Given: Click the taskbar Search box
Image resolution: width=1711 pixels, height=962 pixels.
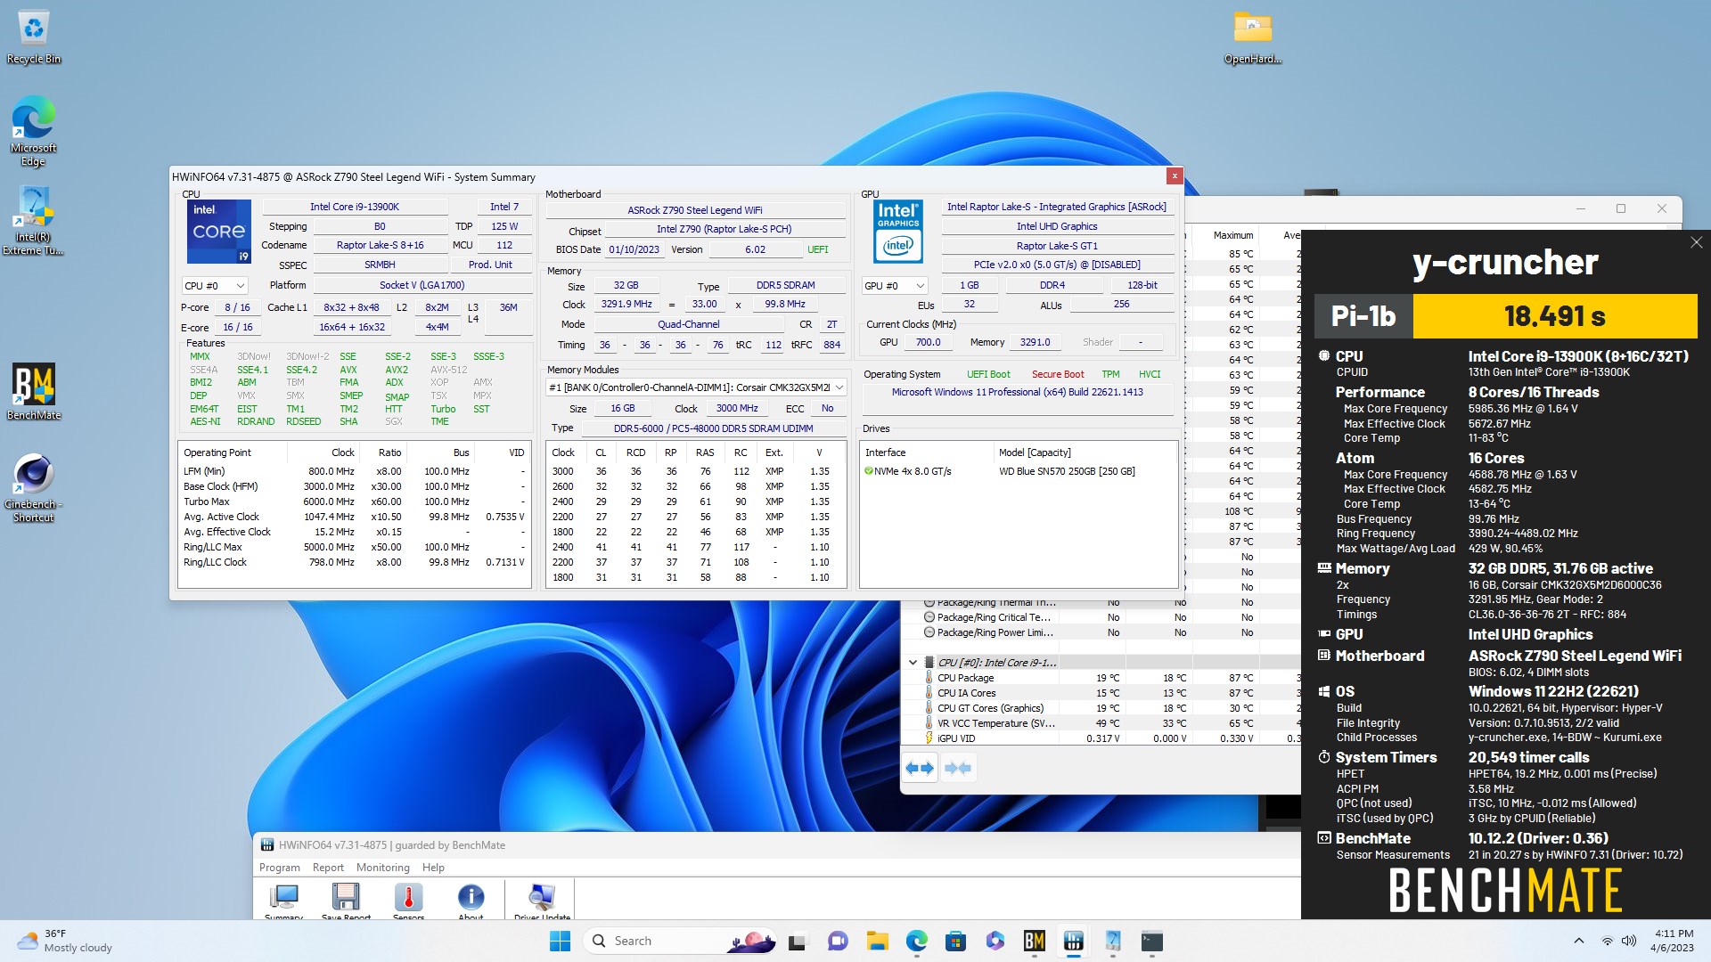Looking at the screenshot, I should click(679, 941).
